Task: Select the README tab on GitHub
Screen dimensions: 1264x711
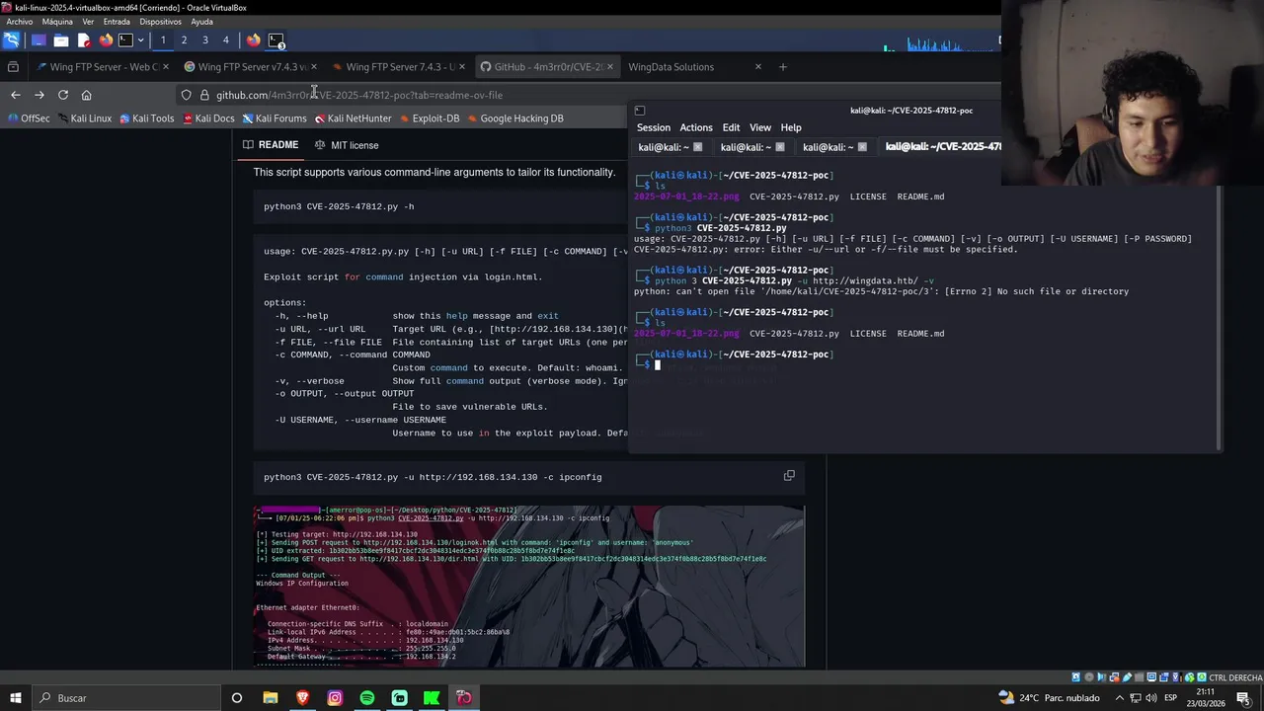Action: (271, 145)
